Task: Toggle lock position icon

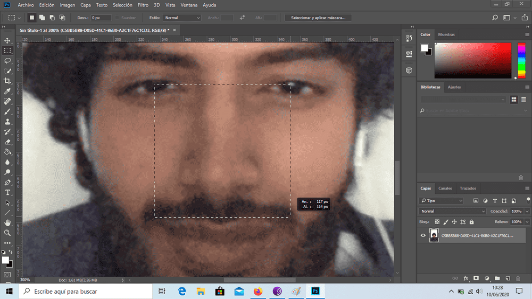Action: click(454, 222)
